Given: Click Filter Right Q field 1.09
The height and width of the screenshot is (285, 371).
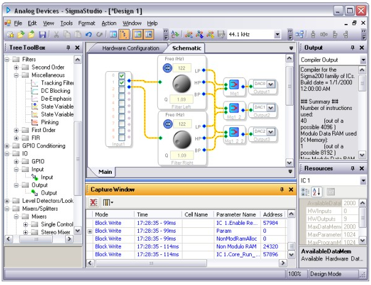Looking at the screenshot, I should [182, 155].
